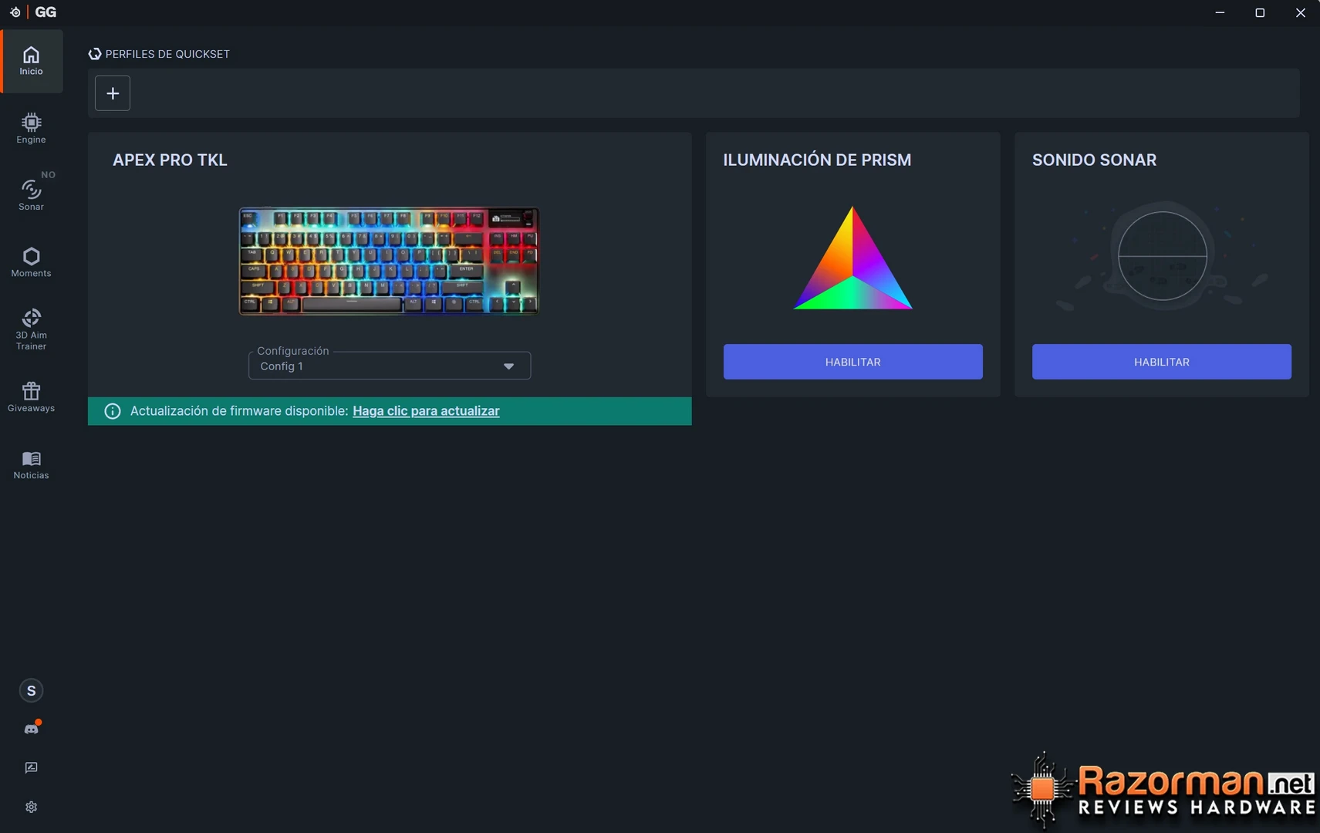Click the Apex Pro TKL keyboard image

(x=389, y=261)
